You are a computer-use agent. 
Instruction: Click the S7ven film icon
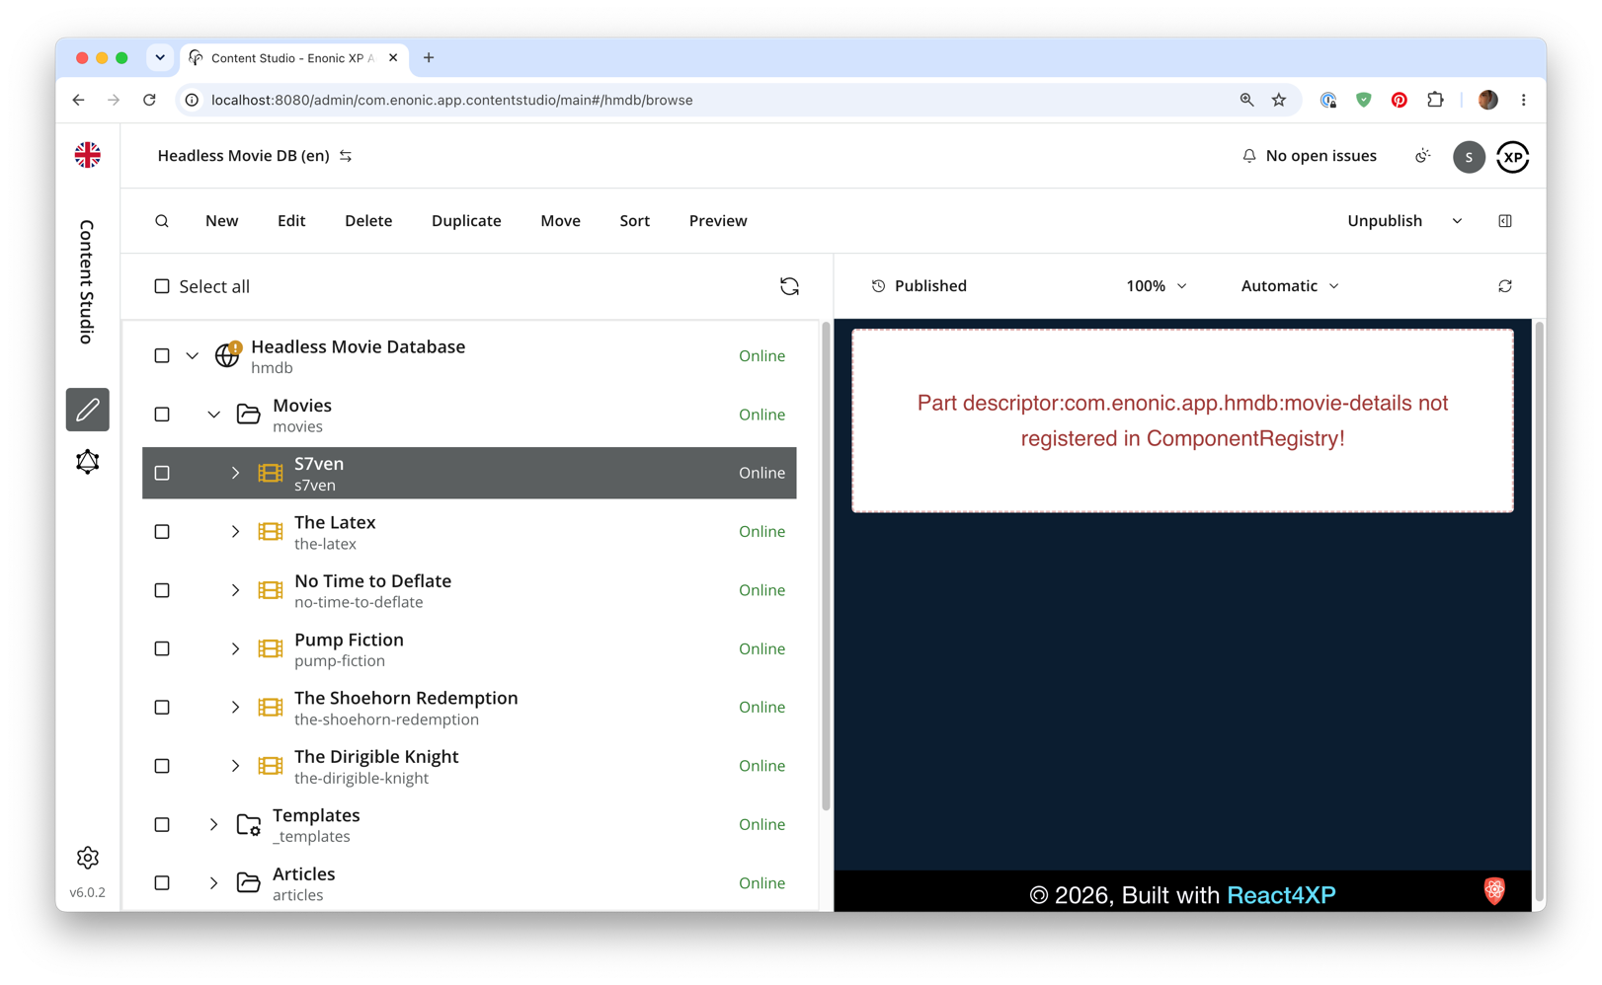point(270,473)
